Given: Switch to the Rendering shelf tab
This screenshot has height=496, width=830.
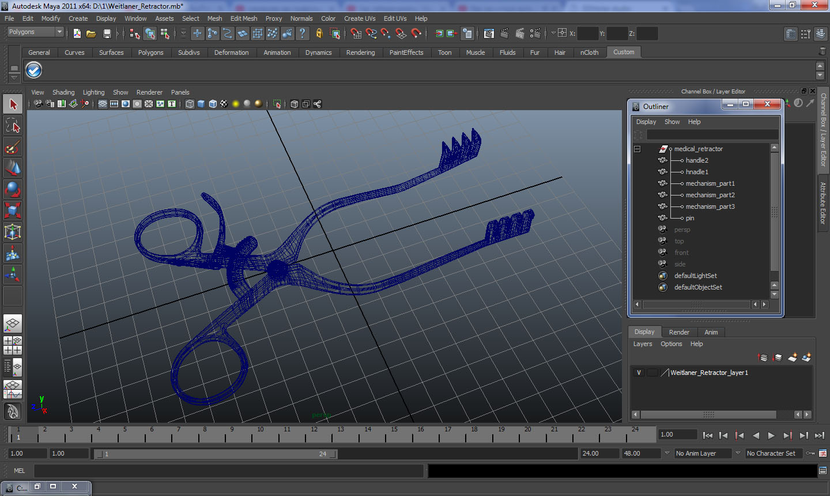Looking at the screenshot, I should (x=360, y=52).
